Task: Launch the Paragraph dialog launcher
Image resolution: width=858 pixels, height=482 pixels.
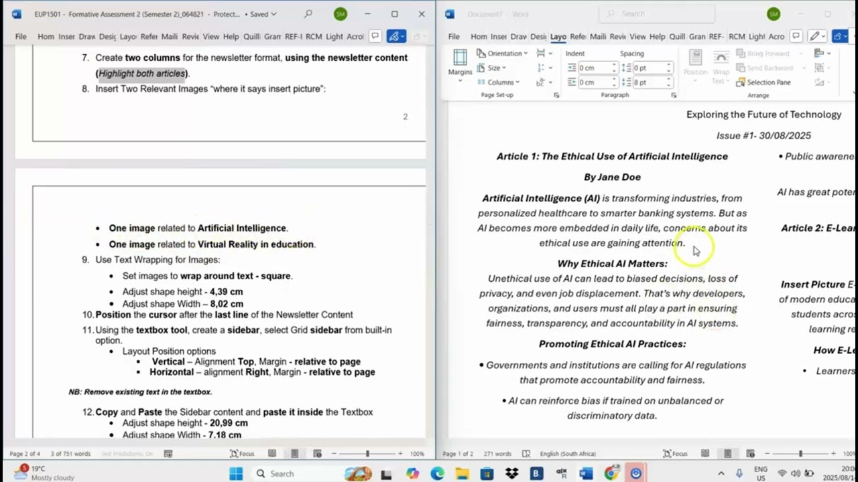Action: click(x=674, y=96)
